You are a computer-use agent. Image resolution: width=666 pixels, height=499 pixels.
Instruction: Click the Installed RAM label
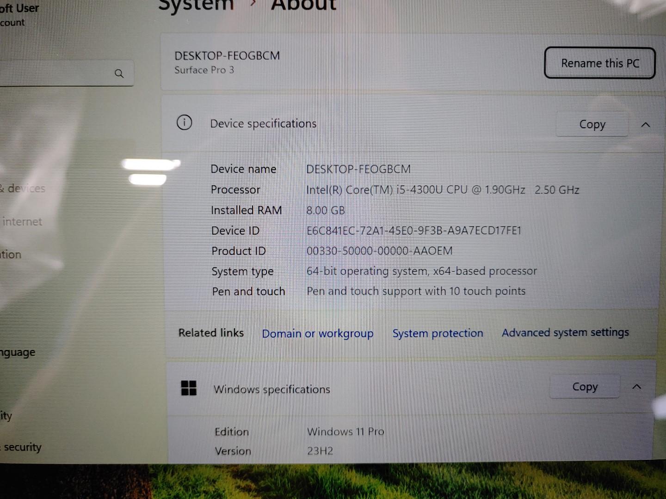click(247, 210)
